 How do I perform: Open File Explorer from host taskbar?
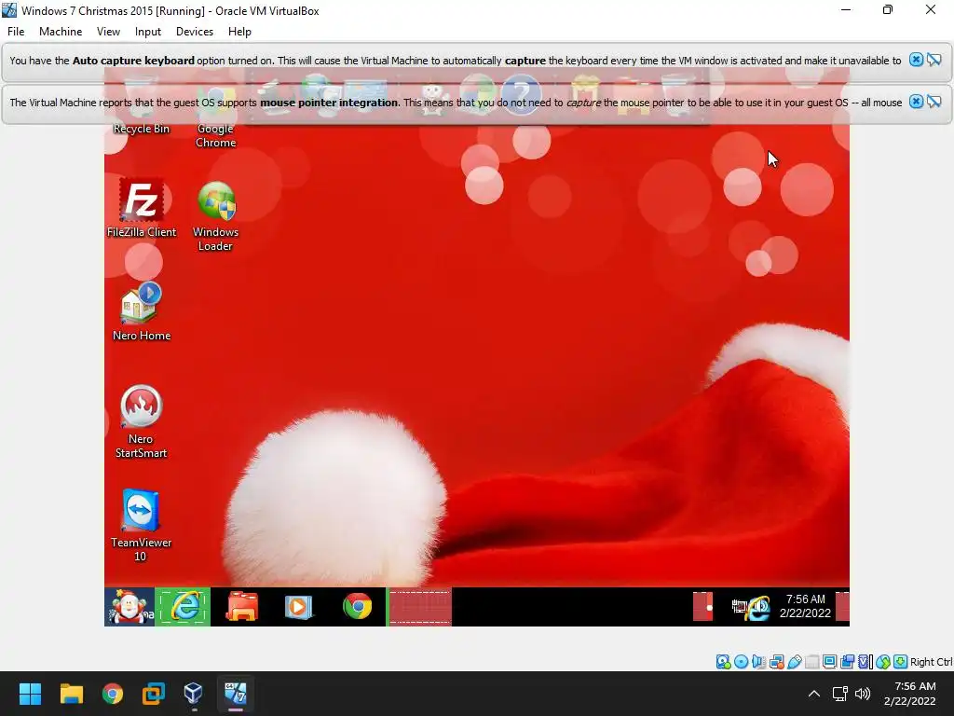tap(71, 694)
